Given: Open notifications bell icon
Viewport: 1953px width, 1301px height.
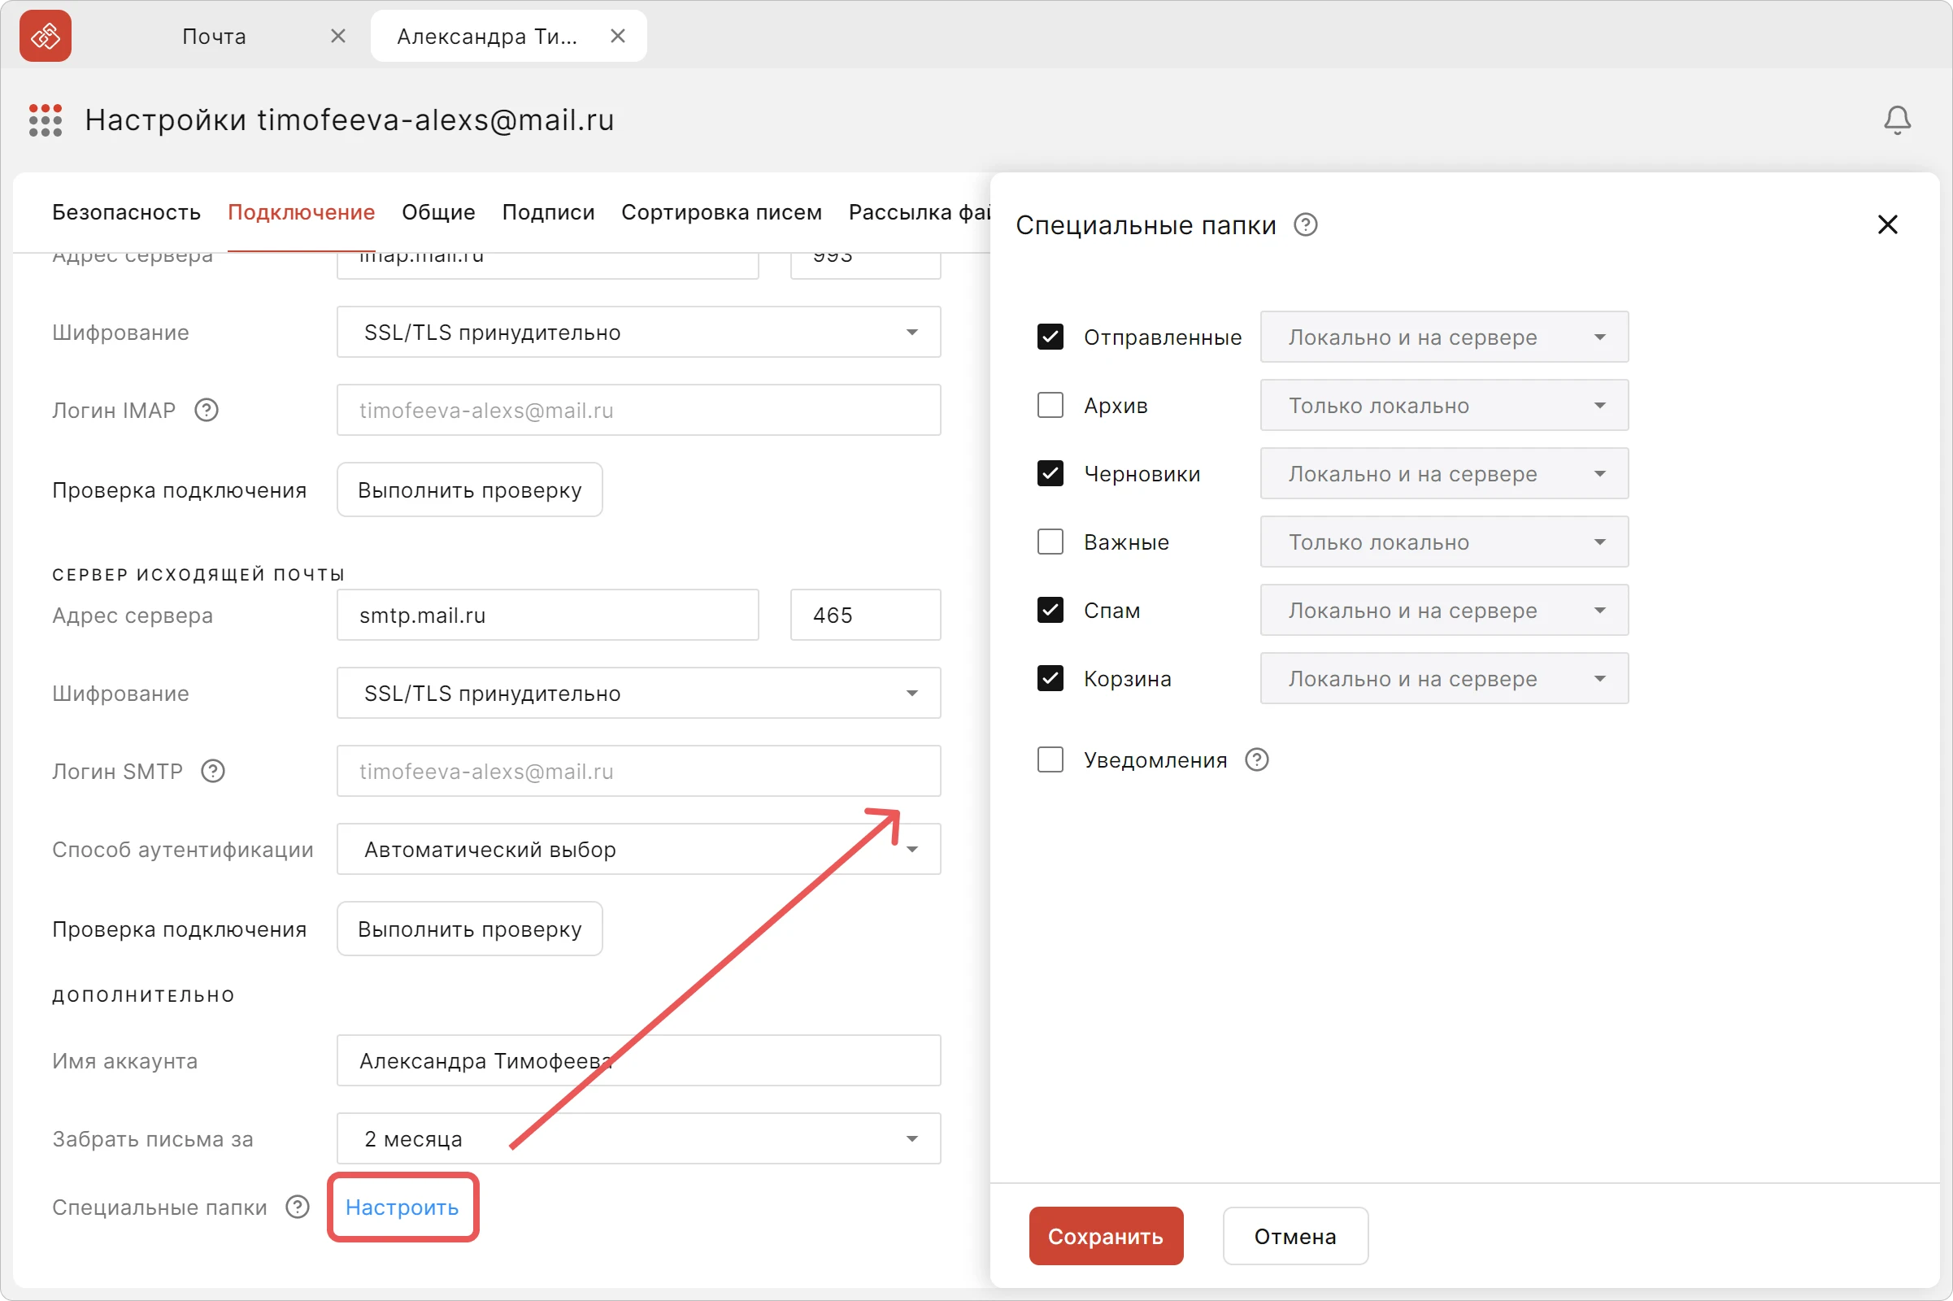Looking at the screenshot, I should (x=1897, y=120).
